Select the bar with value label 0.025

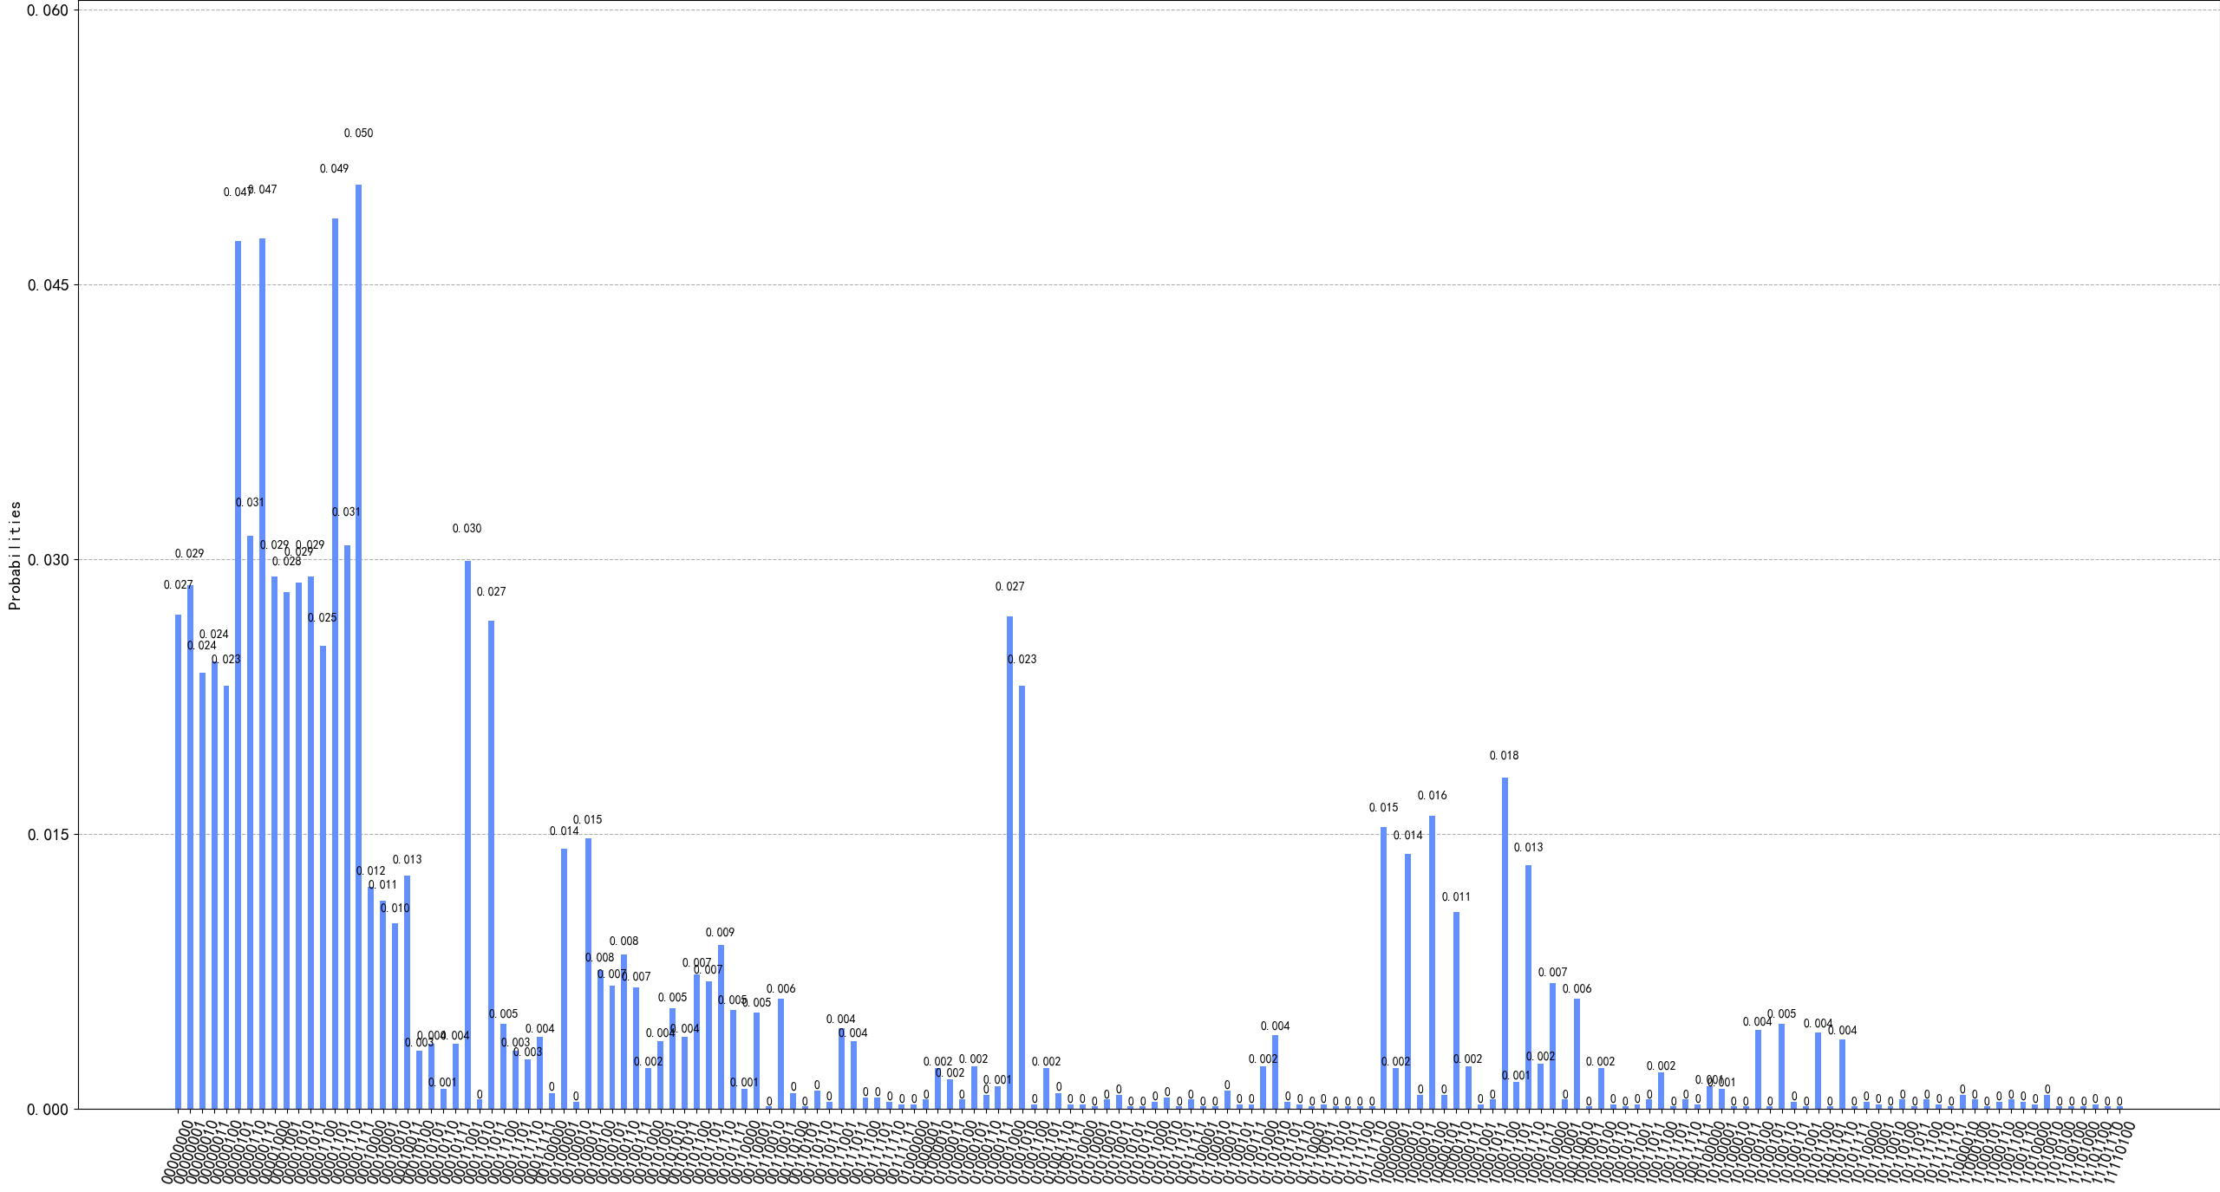tap(323, 876)
